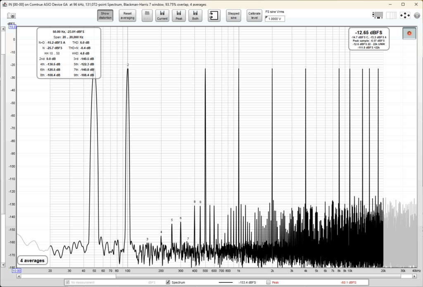Screen dimensions: 423x287
Task: Save the Current spectrum trace
Action: (x=162, y=15)
